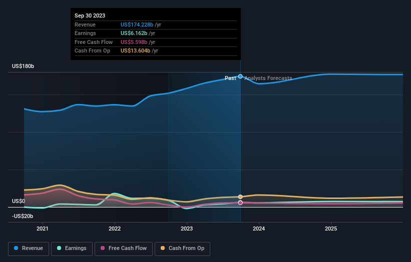The height and width of the screenshot is (262, 411).
Task: Click the pink Free Cash Flow data point marker
Action: tap(240, 202)
